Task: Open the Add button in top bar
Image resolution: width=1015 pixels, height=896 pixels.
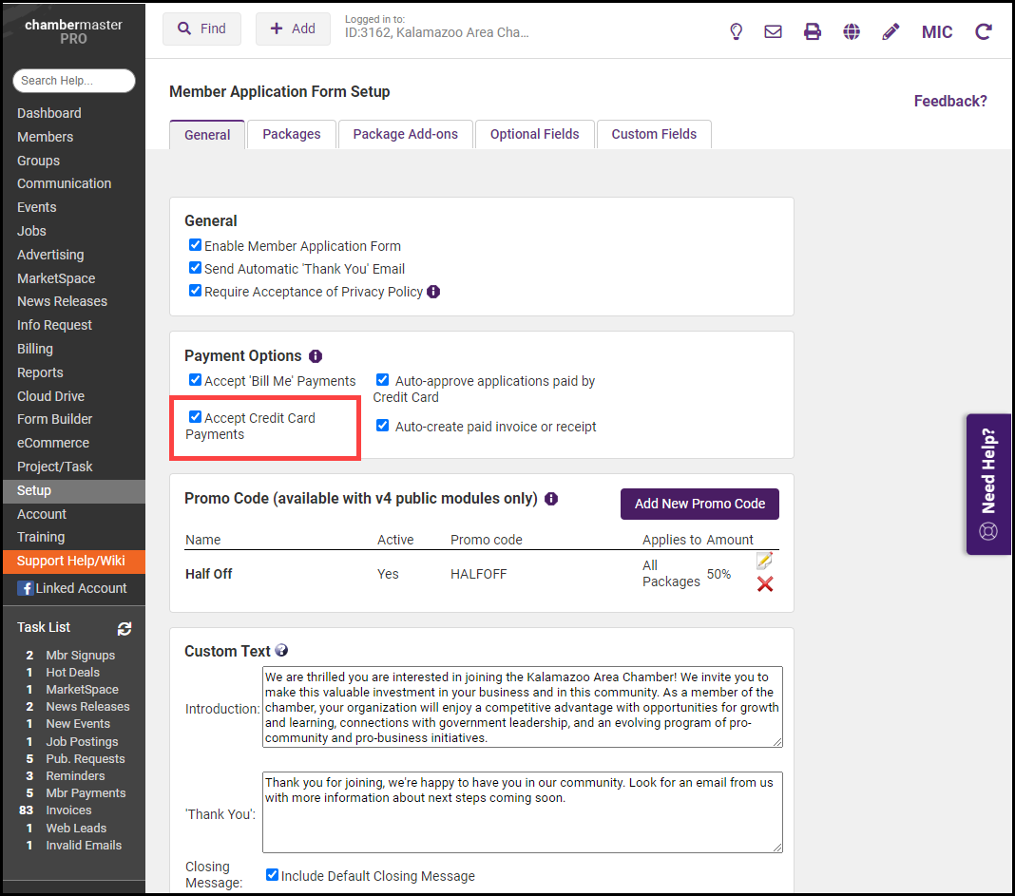Action: click(x=293, y=29)
